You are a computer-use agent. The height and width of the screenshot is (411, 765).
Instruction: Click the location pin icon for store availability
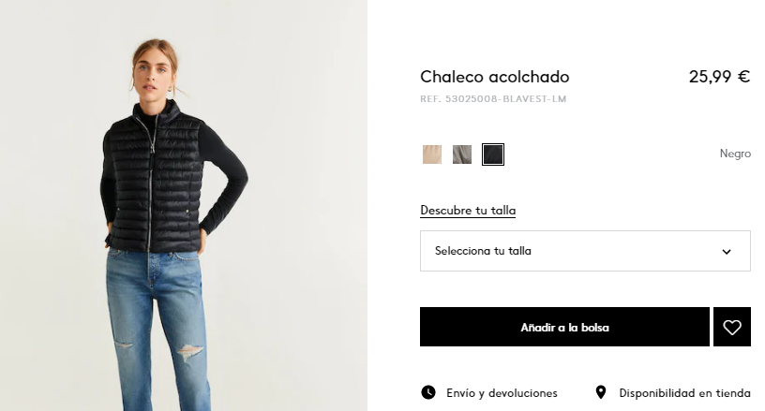(601, 392)
